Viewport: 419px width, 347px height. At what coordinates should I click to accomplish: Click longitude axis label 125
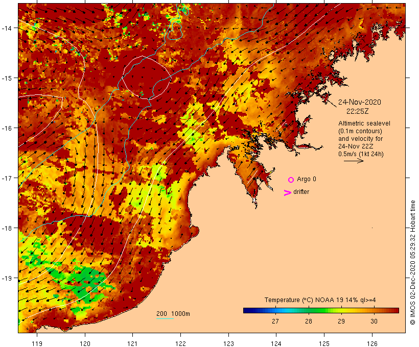[324, 343]
